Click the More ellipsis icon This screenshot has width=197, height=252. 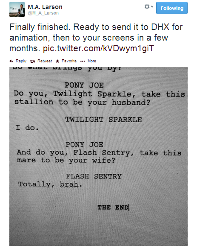click(83, 61)
